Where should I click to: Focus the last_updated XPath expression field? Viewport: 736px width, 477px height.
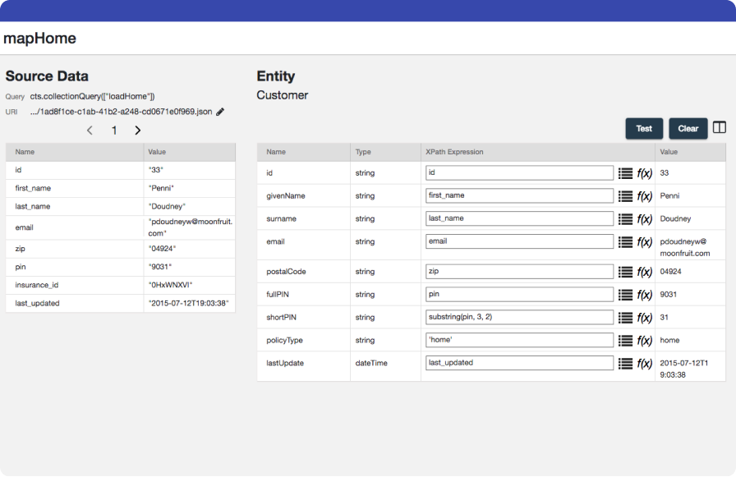click(519, 363)
